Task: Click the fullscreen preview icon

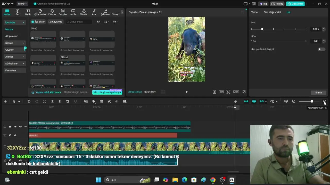Action: (x=244, y=92)
